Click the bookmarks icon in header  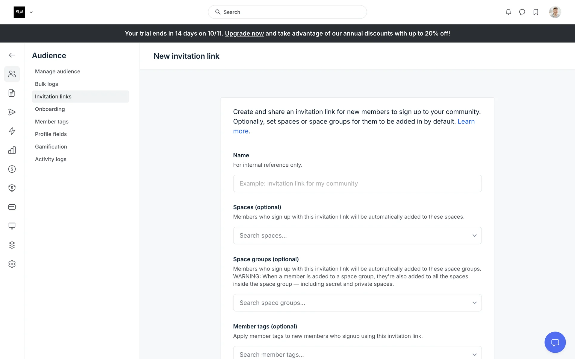click(x=536, y=12)
